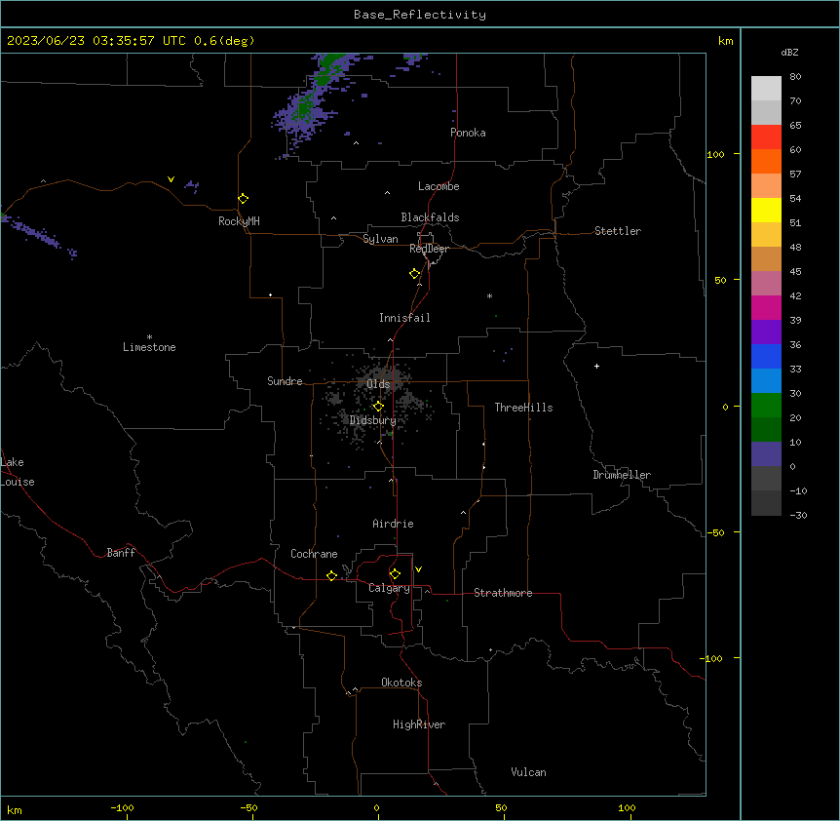The height and width of the screenshot is (821, 840).
Task: Click the Cochrane label
Action: [314, 554]
